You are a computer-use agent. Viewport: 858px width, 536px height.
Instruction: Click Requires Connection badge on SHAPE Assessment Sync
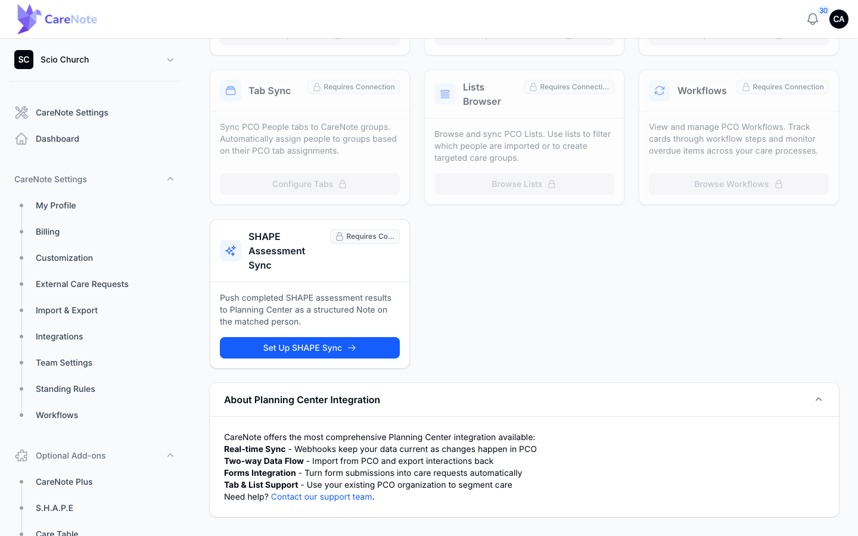(365, 236)
